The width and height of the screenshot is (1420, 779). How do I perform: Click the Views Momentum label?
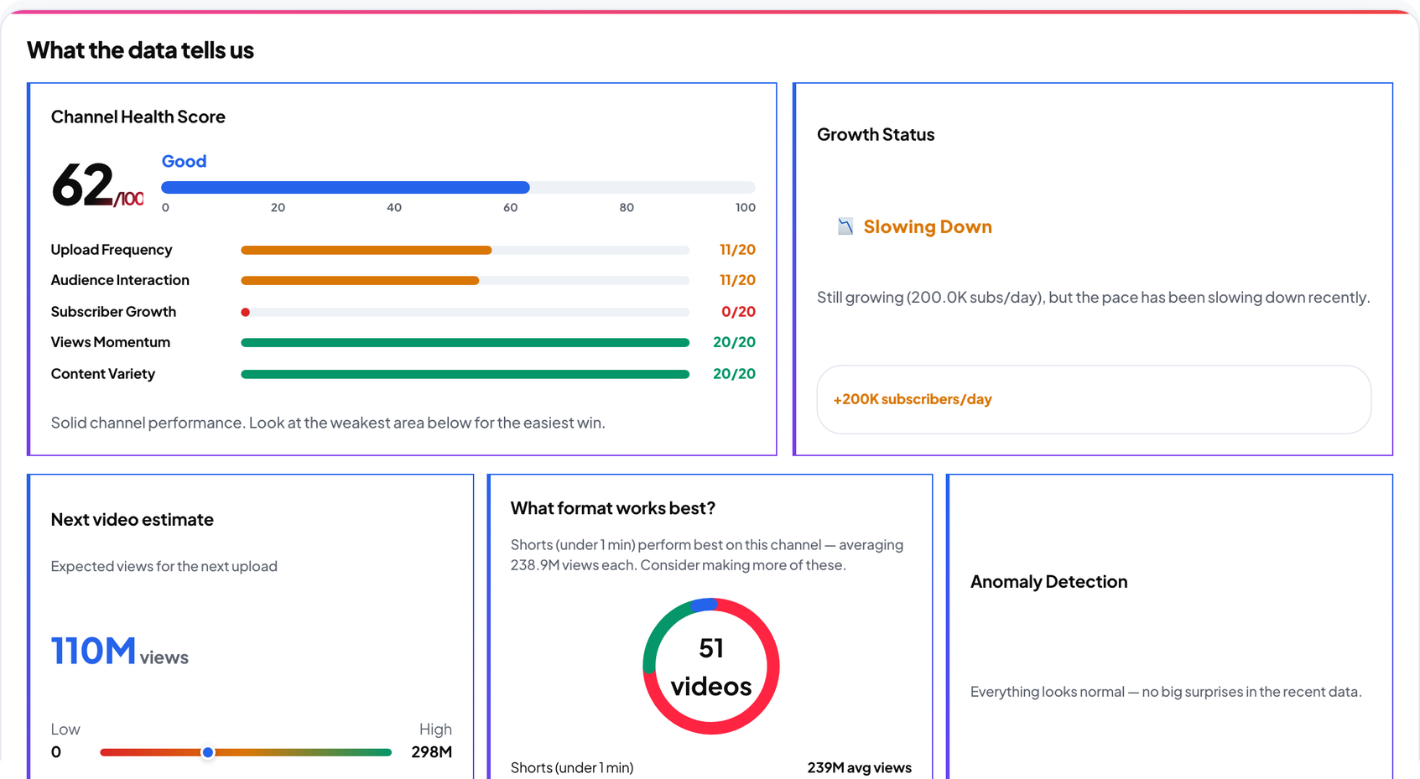[111, 342]
